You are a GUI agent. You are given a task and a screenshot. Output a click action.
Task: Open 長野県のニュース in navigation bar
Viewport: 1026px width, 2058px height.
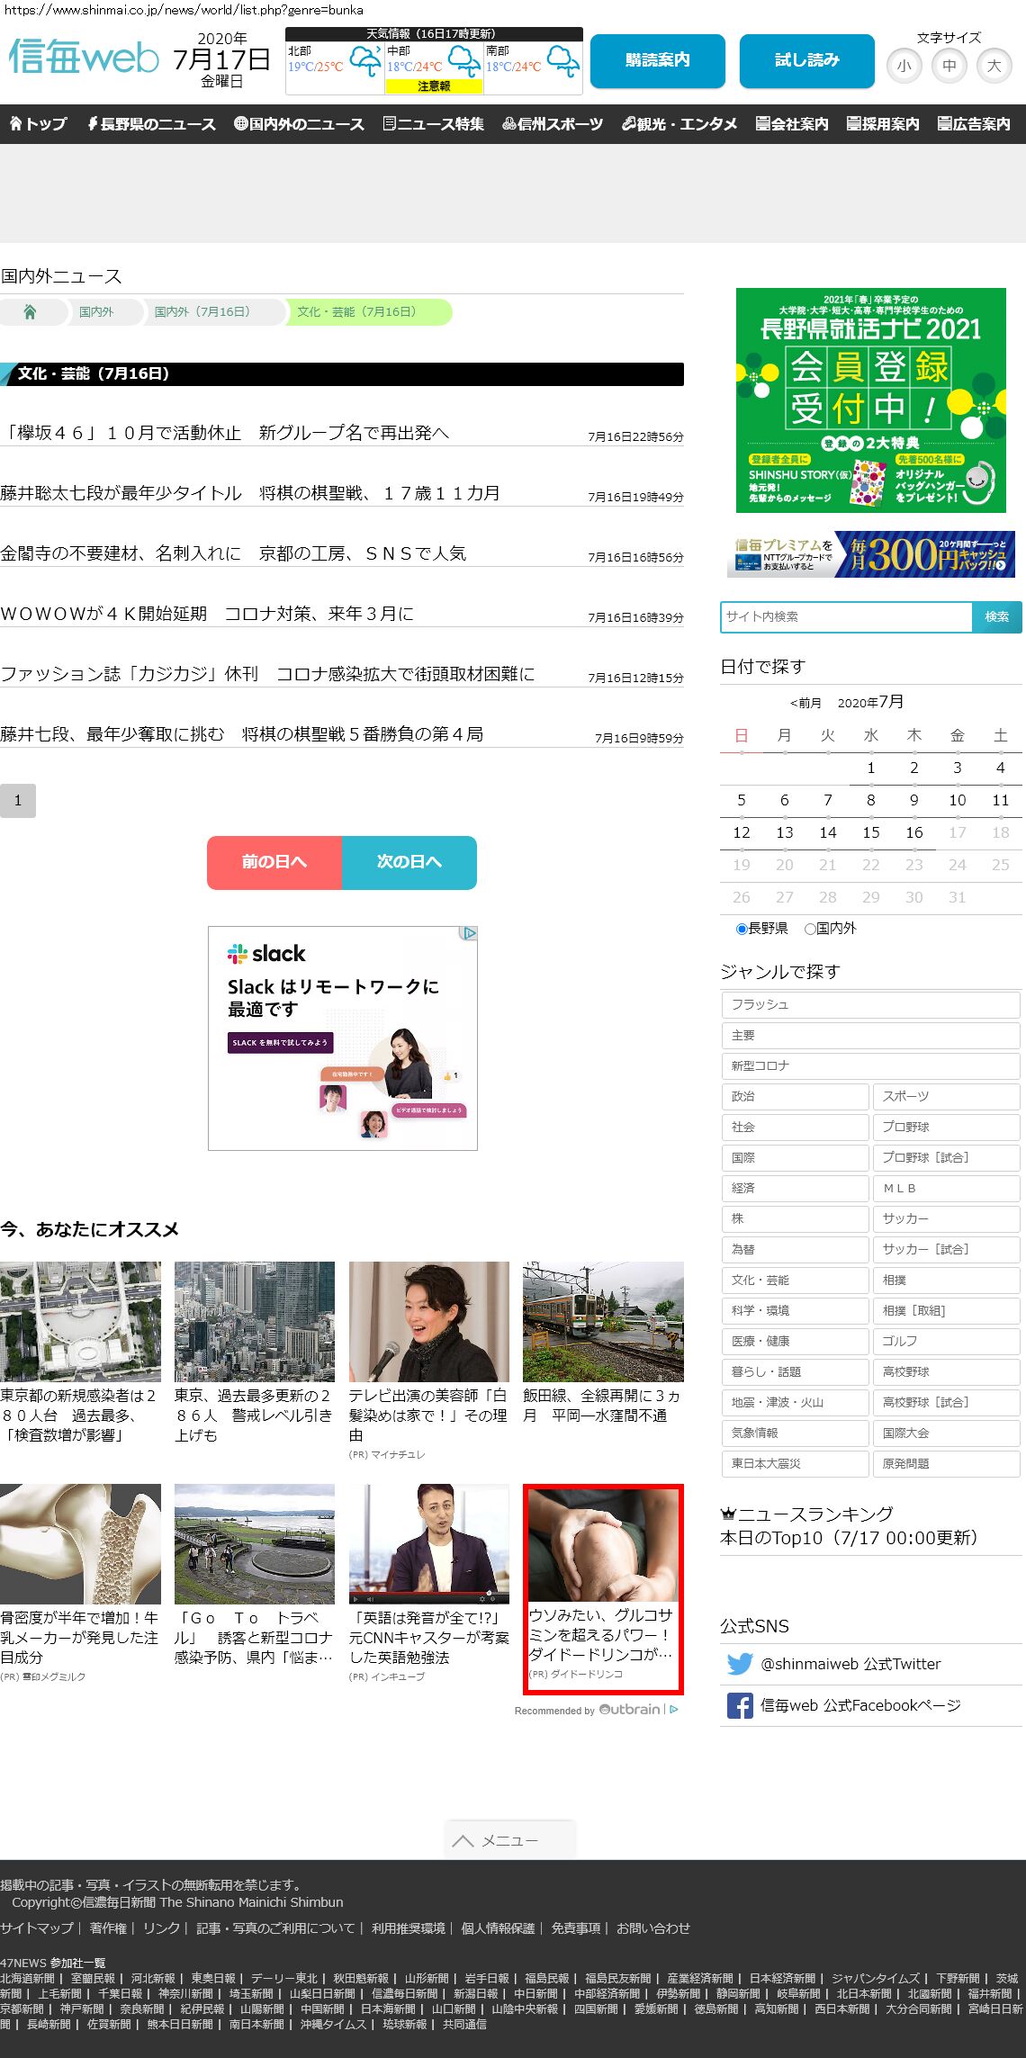(x=151, y=124)
